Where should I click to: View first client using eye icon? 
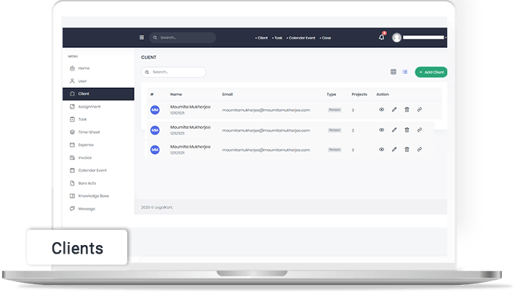click(x=381, y=110)
